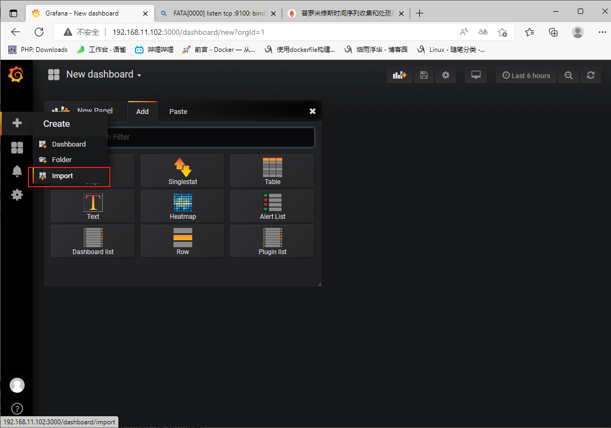The image size is (611, 428).
Task: Click the read aloud icon in address bar
Action: click(464, 32)
